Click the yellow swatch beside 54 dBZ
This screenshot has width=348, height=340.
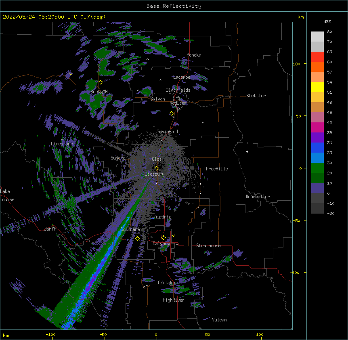(317, 87)
